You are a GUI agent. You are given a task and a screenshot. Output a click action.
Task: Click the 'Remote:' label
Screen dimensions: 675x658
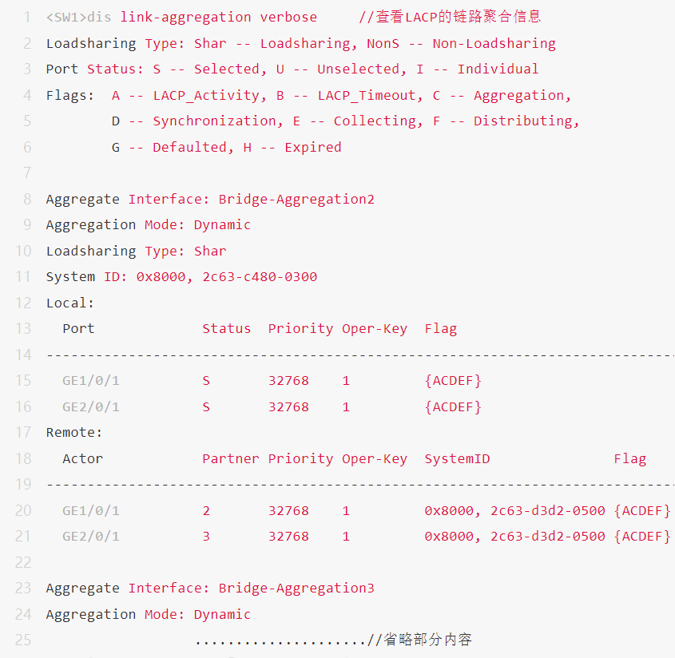pos(74,433)
